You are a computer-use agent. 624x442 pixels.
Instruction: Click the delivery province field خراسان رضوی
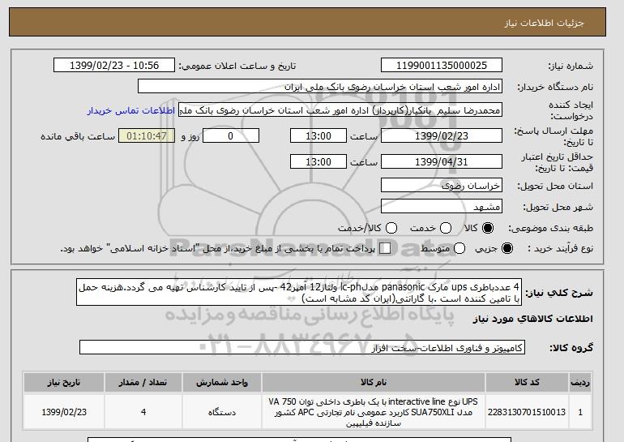[442, 186]
